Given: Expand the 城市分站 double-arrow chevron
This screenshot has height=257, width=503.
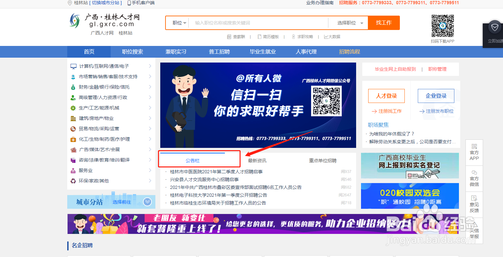Looking at the screenshot, I should pos(147,201).
